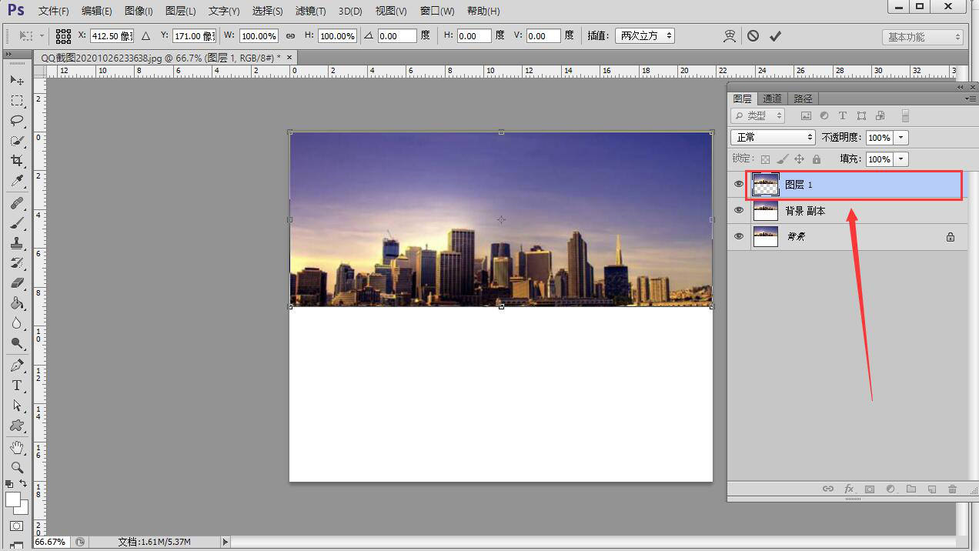Image resolution: width=979 pixels, height=551 pixels.
Task: Cancel the transform in options bar
Action: [x=753, y=36]
